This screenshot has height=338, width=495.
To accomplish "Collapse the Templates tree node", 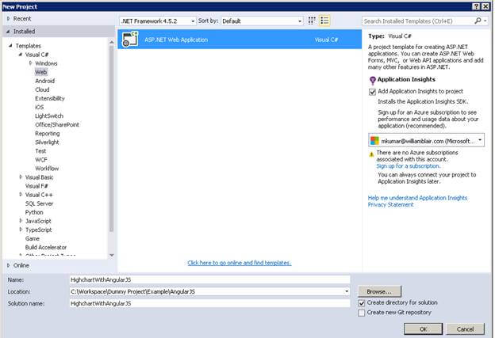I will click(x=10, y=46).
